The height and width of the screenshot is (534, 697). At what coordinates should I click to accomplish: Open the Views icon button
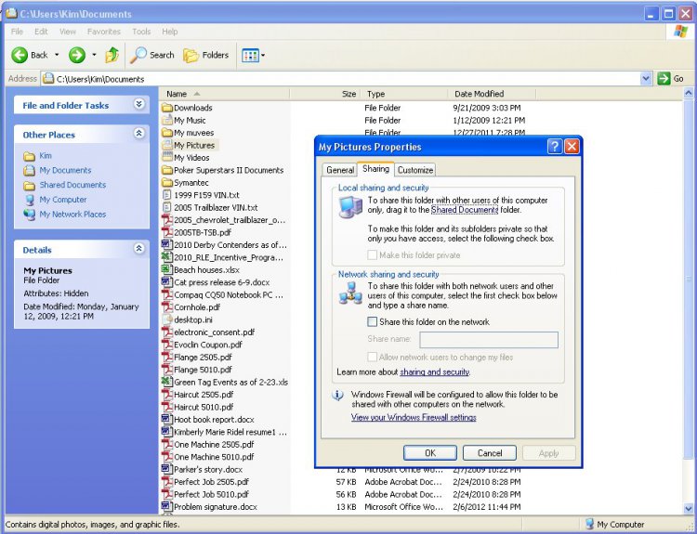tap(250, 56)
